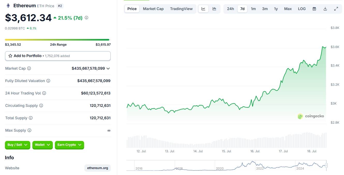This screenshot has width=344, height=175.
Task: Click the Total Supply 120,712,631 value
Action: pos(100,118)
